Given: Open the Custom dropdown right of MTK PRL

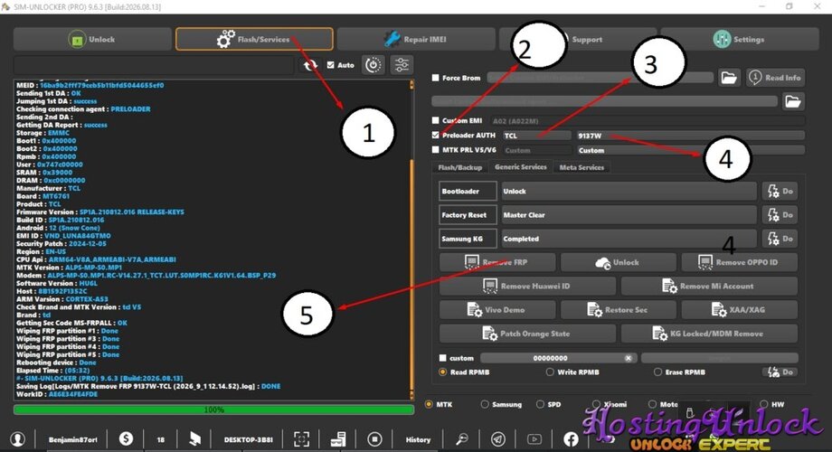Looking at the screenshot, I should point(690,150).
